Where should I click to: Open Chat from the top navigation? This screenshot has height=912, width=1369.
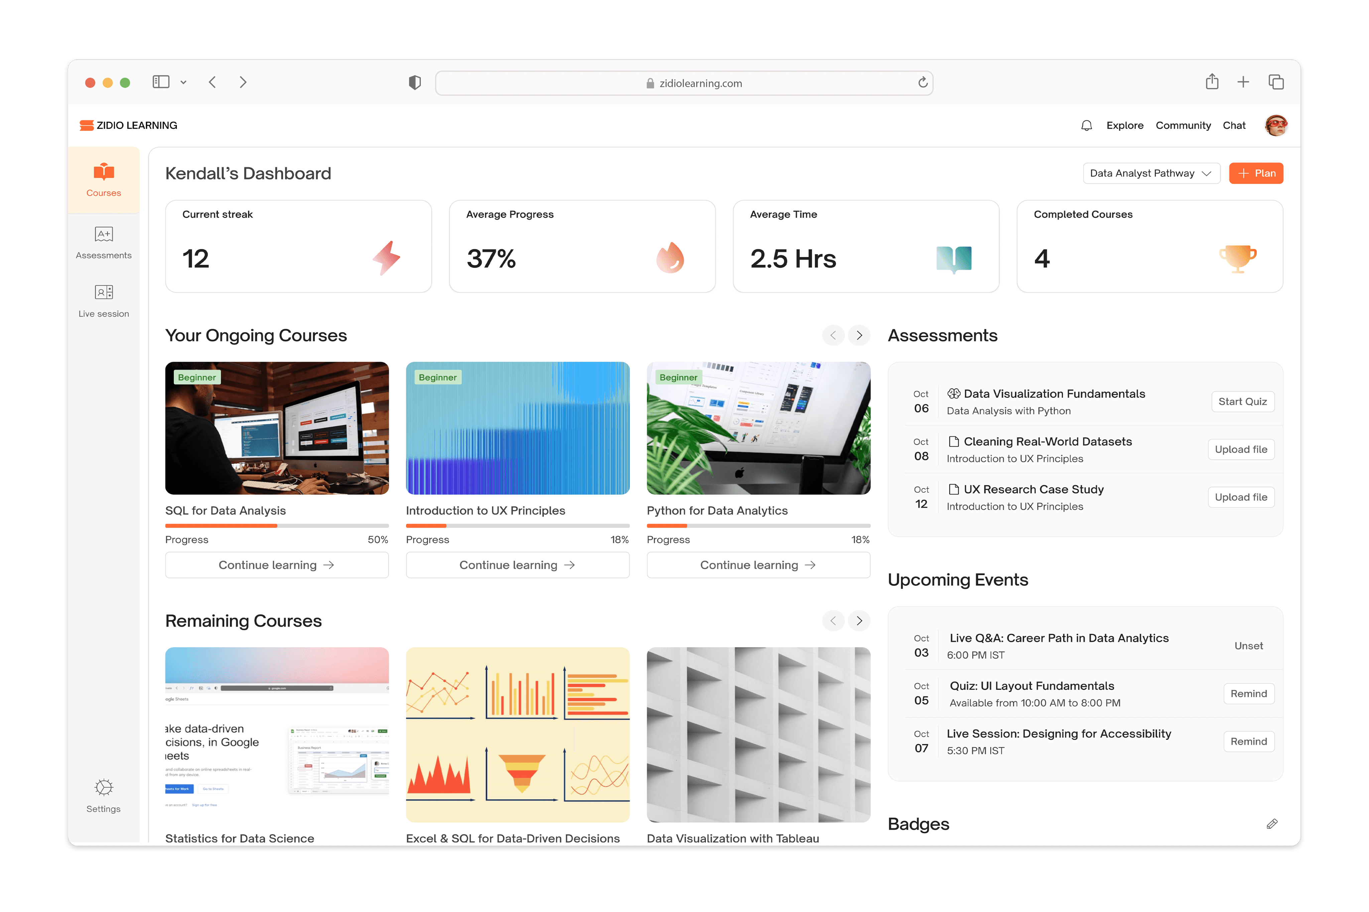(1235, 125)
